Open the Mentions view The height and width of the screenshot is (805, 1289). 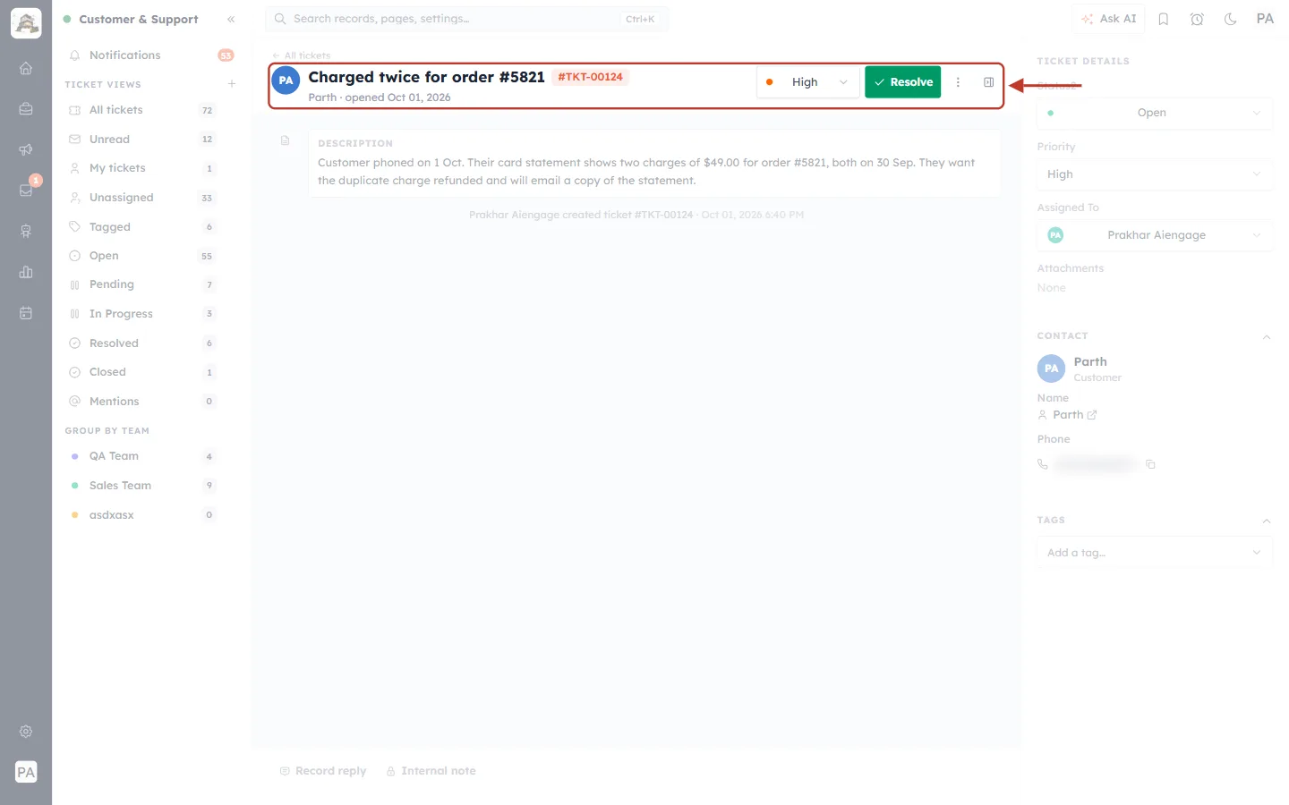point(142,402)
